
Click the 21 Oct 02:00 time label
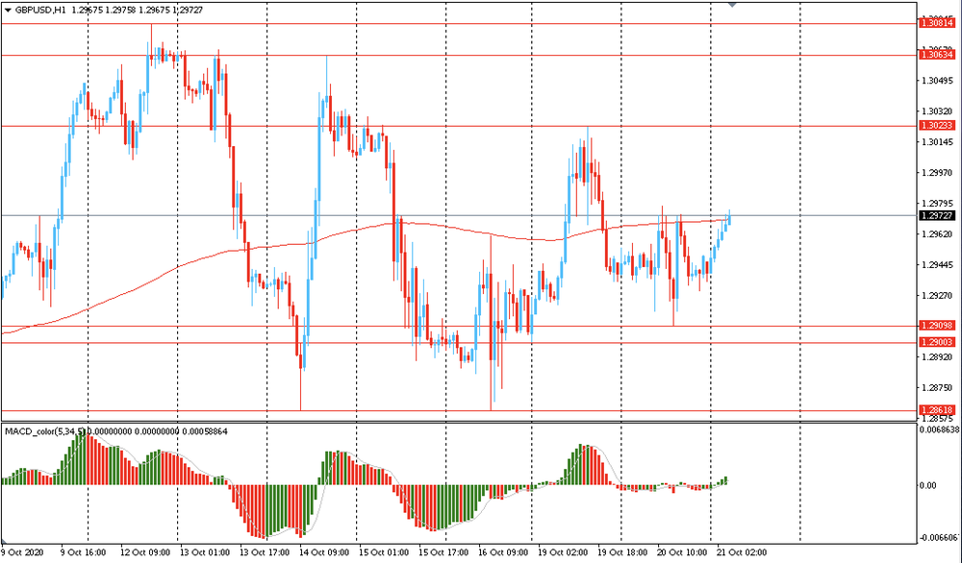(x=742, y=552)
